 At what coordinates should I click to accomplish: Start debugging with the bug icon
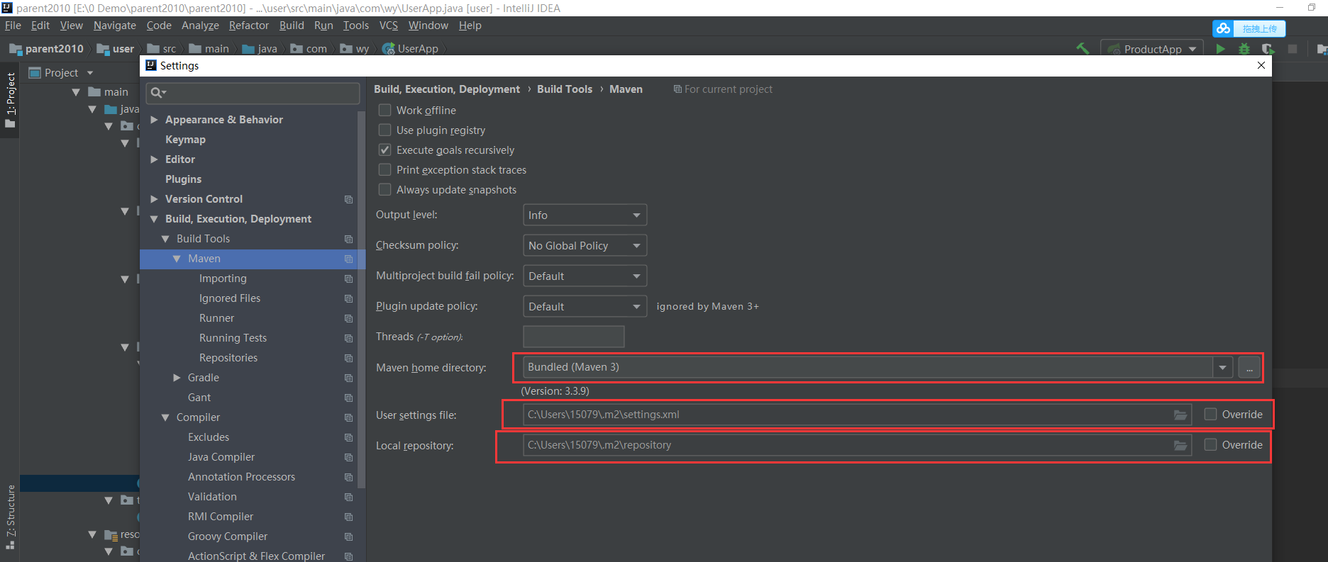1244,49
